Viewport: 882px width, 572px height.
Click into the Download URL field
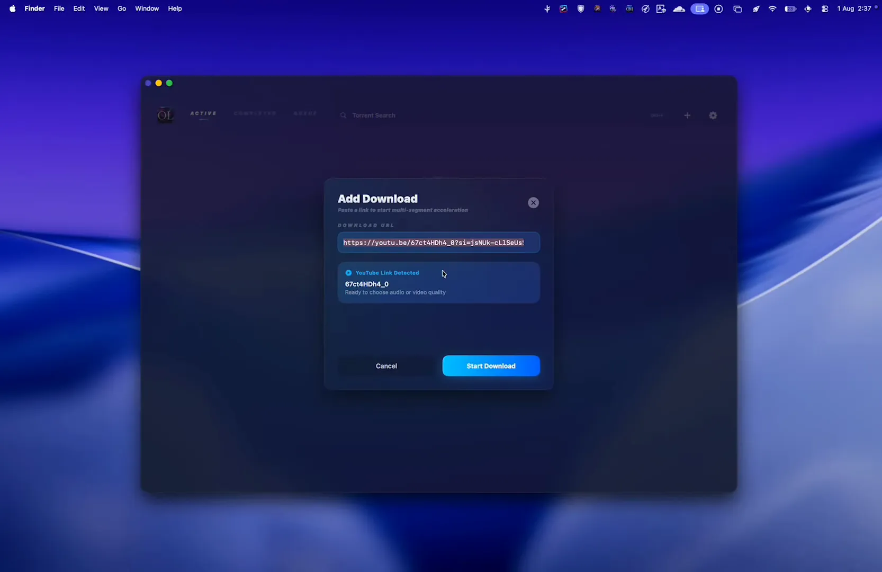439,243
